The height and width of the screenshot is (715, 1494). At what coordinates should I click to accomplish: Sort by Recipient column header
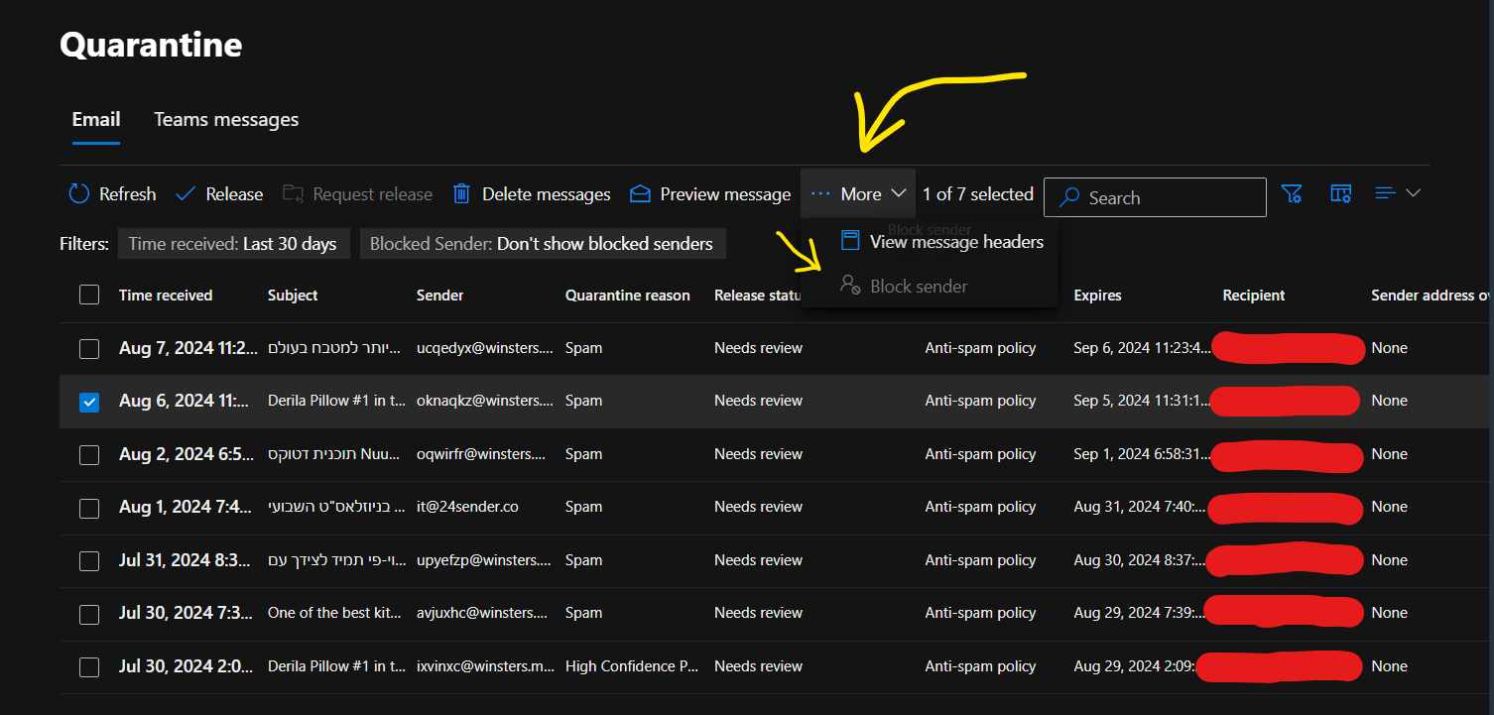pos(1254,295)
